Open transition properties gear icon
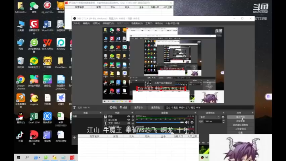Image resolution: width=286 pixels, height=161 pixels. 223,117
